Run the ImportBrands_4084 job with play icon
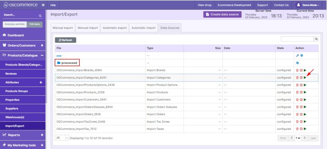This screenshot has height=149, width=327. (x=305, y=70)
